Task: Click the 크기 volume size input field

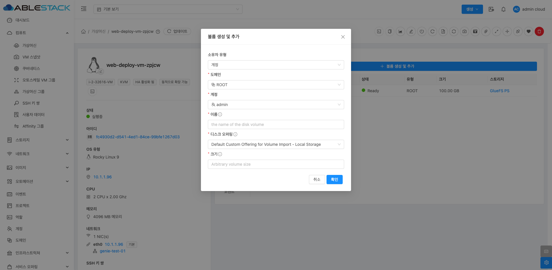Action: tap(276, 164)
